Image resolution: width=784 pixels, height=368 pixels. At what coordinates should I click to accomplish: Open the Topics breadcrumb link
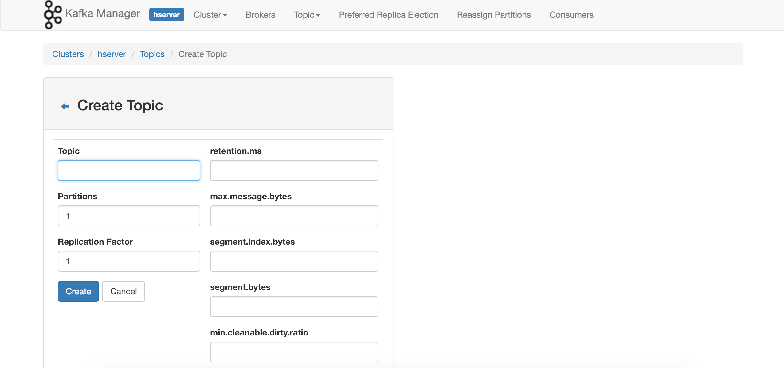(152, 54)
